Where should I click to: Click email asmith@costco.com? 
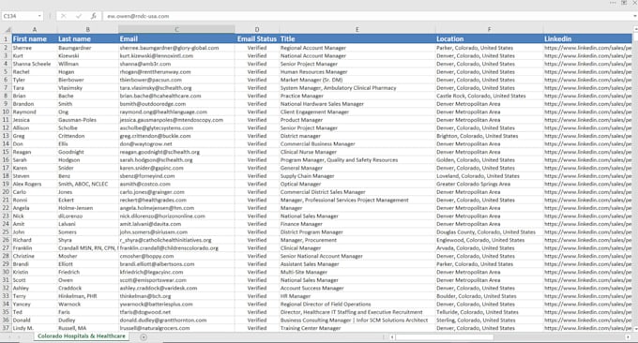(176, 184)
